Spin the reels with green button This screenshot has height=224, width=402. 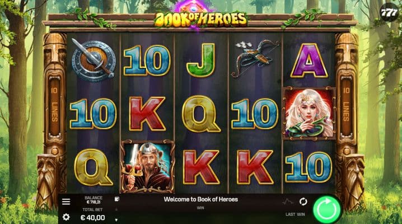[x=327, y=209]
